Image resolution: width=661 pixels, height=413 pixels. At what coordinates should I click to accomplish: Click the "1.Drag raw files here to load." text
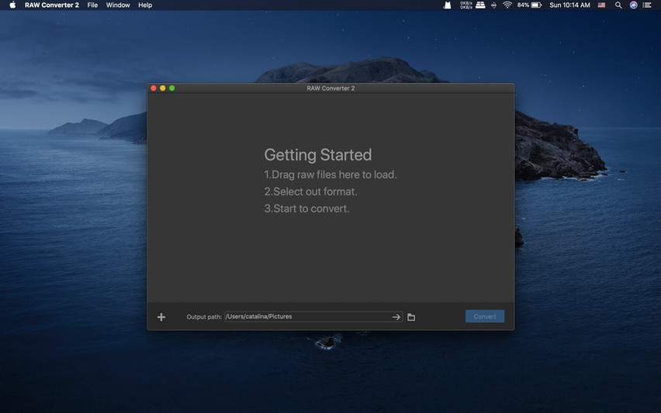coord(330,174)
